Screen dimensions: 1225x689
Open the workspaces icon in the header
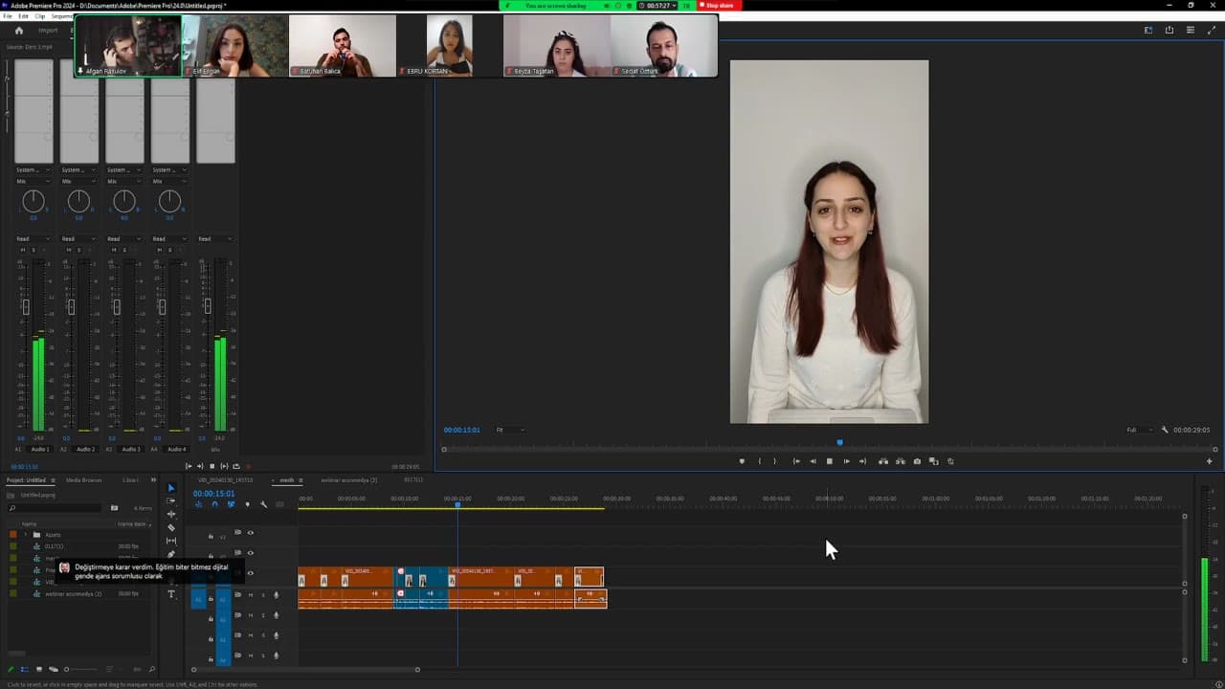1148,31
